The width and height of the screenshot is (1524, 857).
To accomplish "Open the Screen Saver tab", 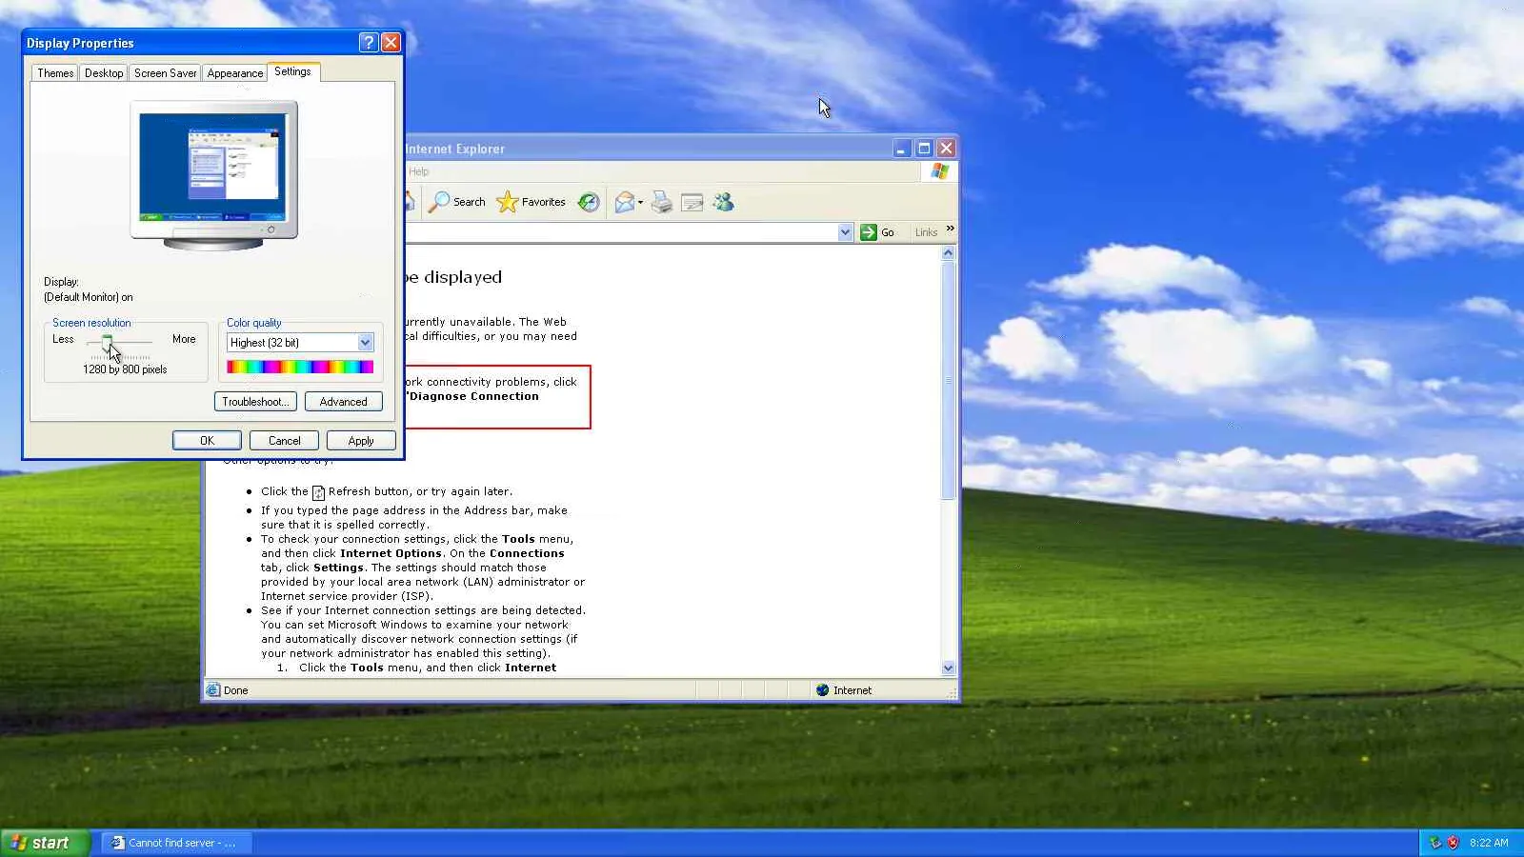I will pos(165,73).
